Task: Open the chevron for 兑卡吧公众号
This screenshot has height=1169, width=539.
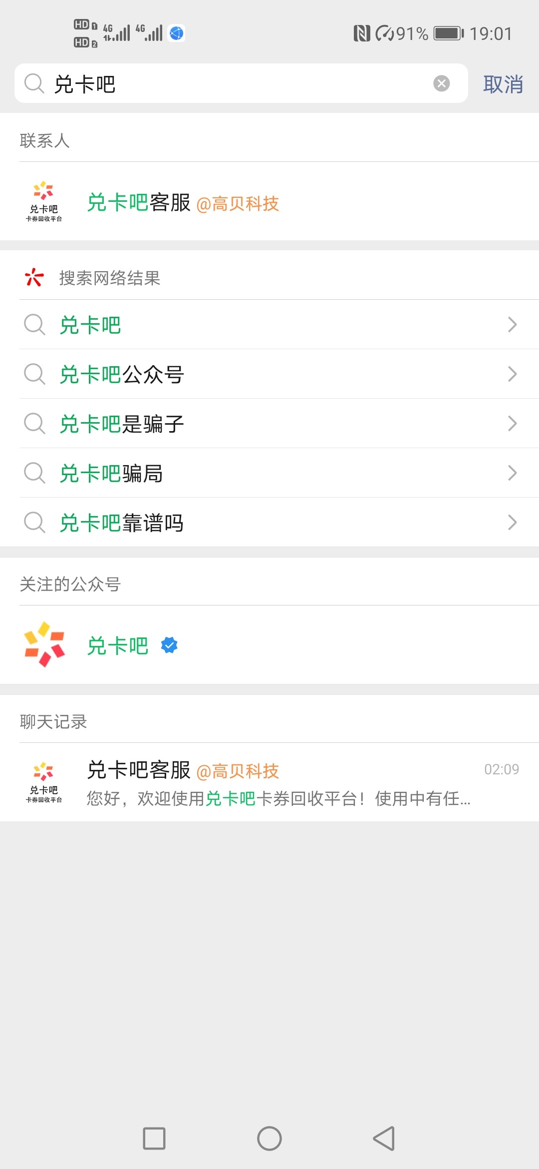Action: (x=512, y=374)
